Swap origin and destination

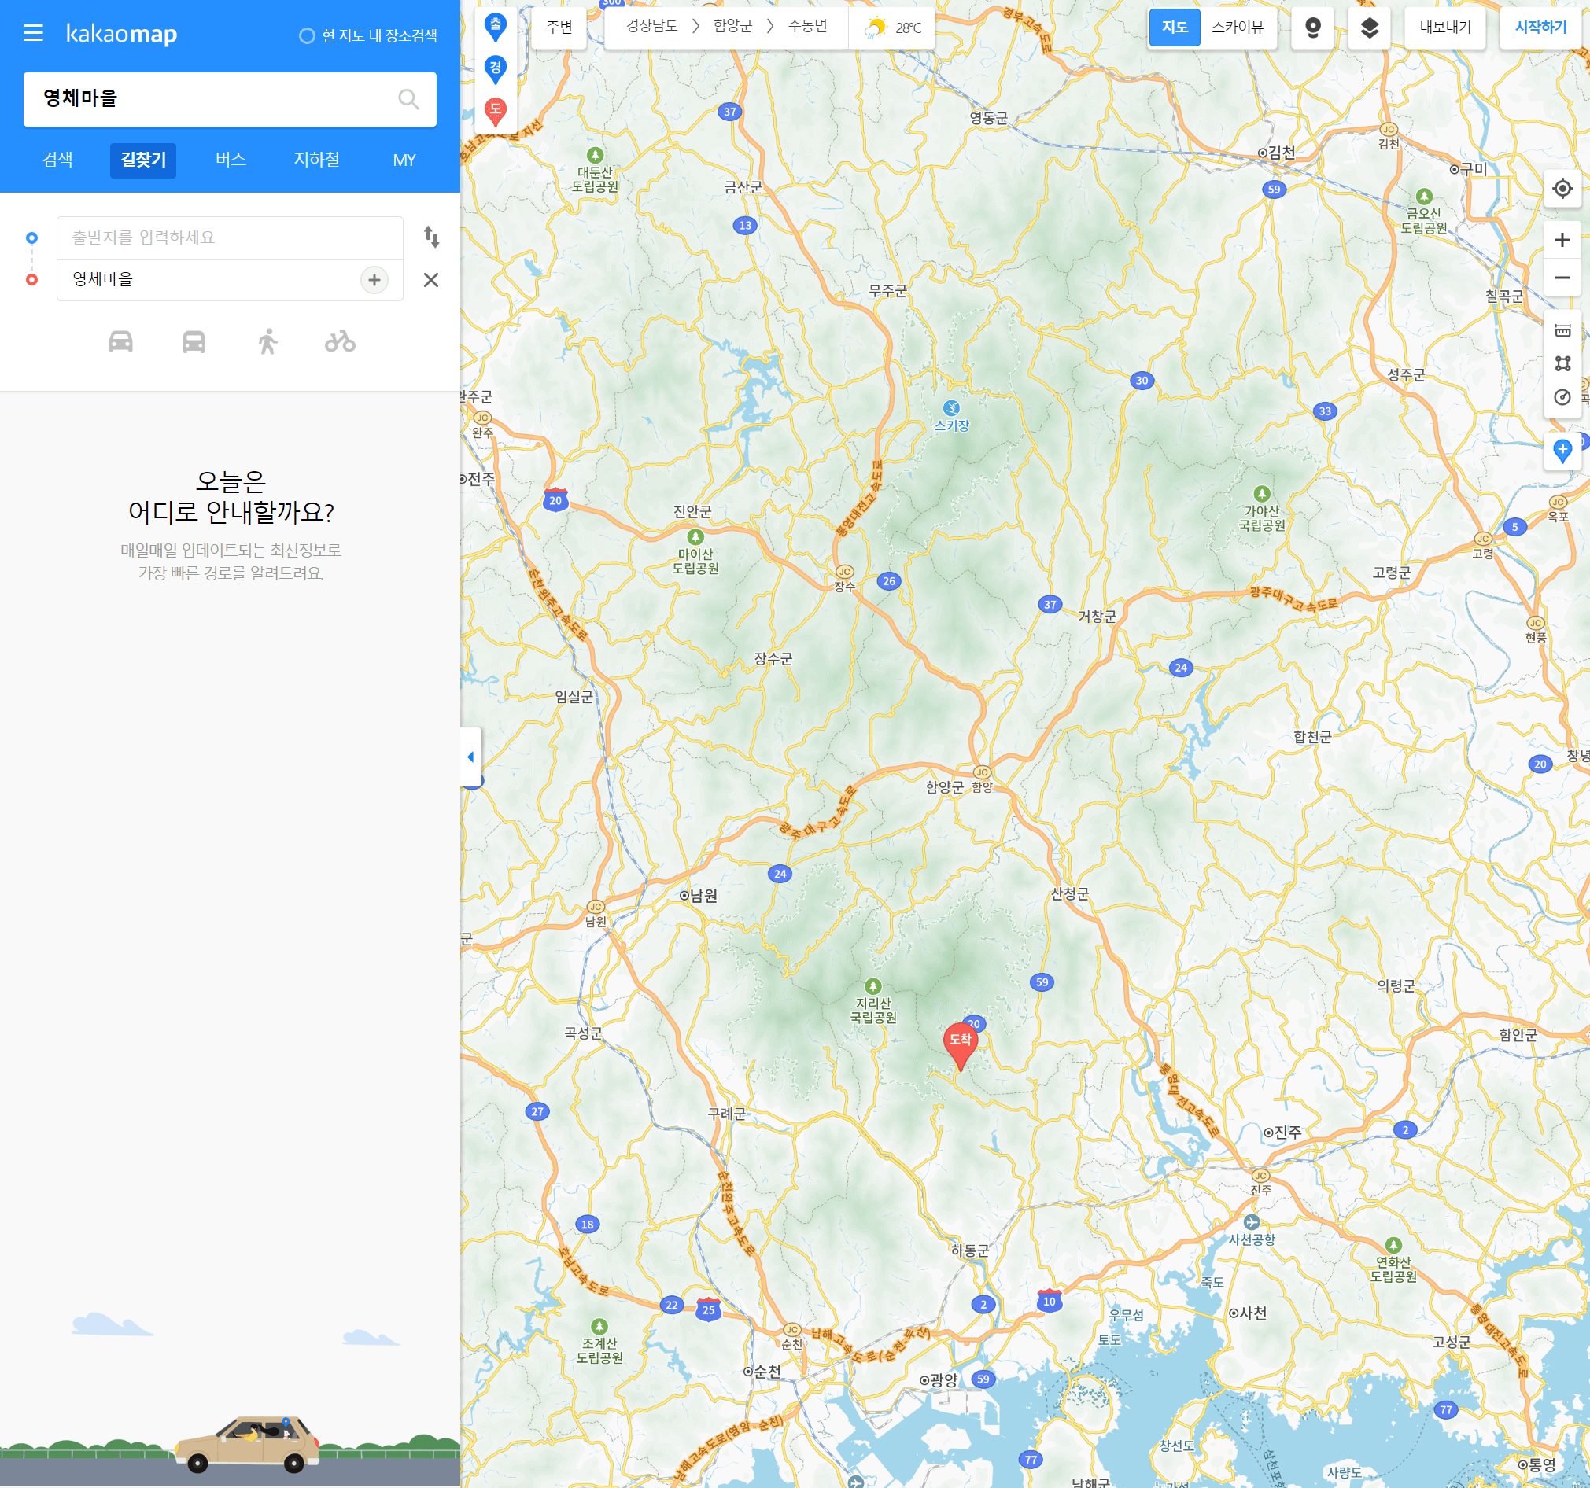(x=431, y=237)
